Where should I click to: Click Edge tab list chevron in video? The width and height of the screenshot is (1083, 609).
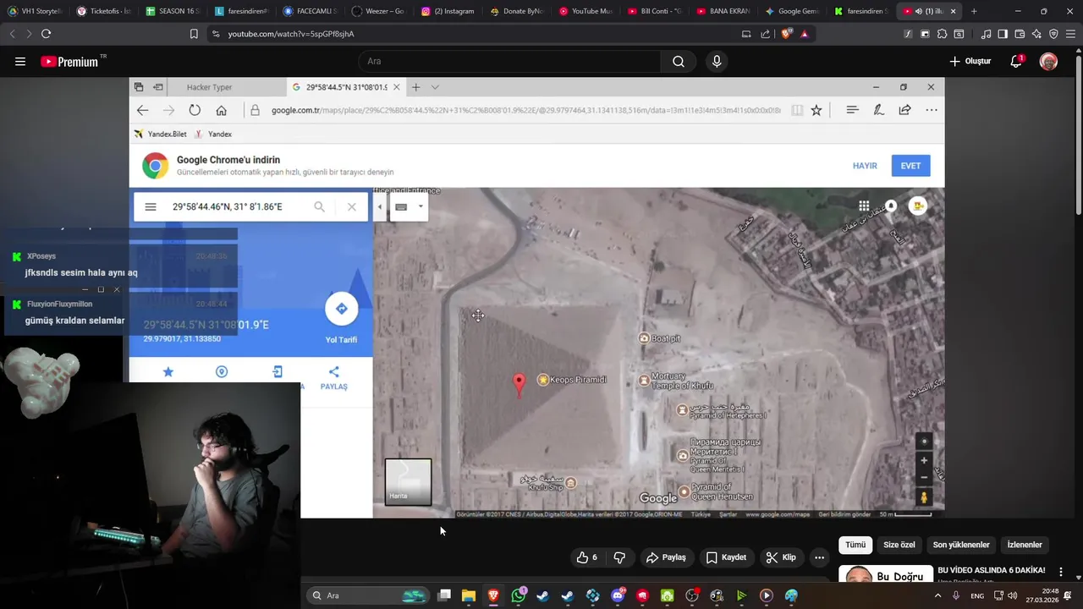pos(435,87)
